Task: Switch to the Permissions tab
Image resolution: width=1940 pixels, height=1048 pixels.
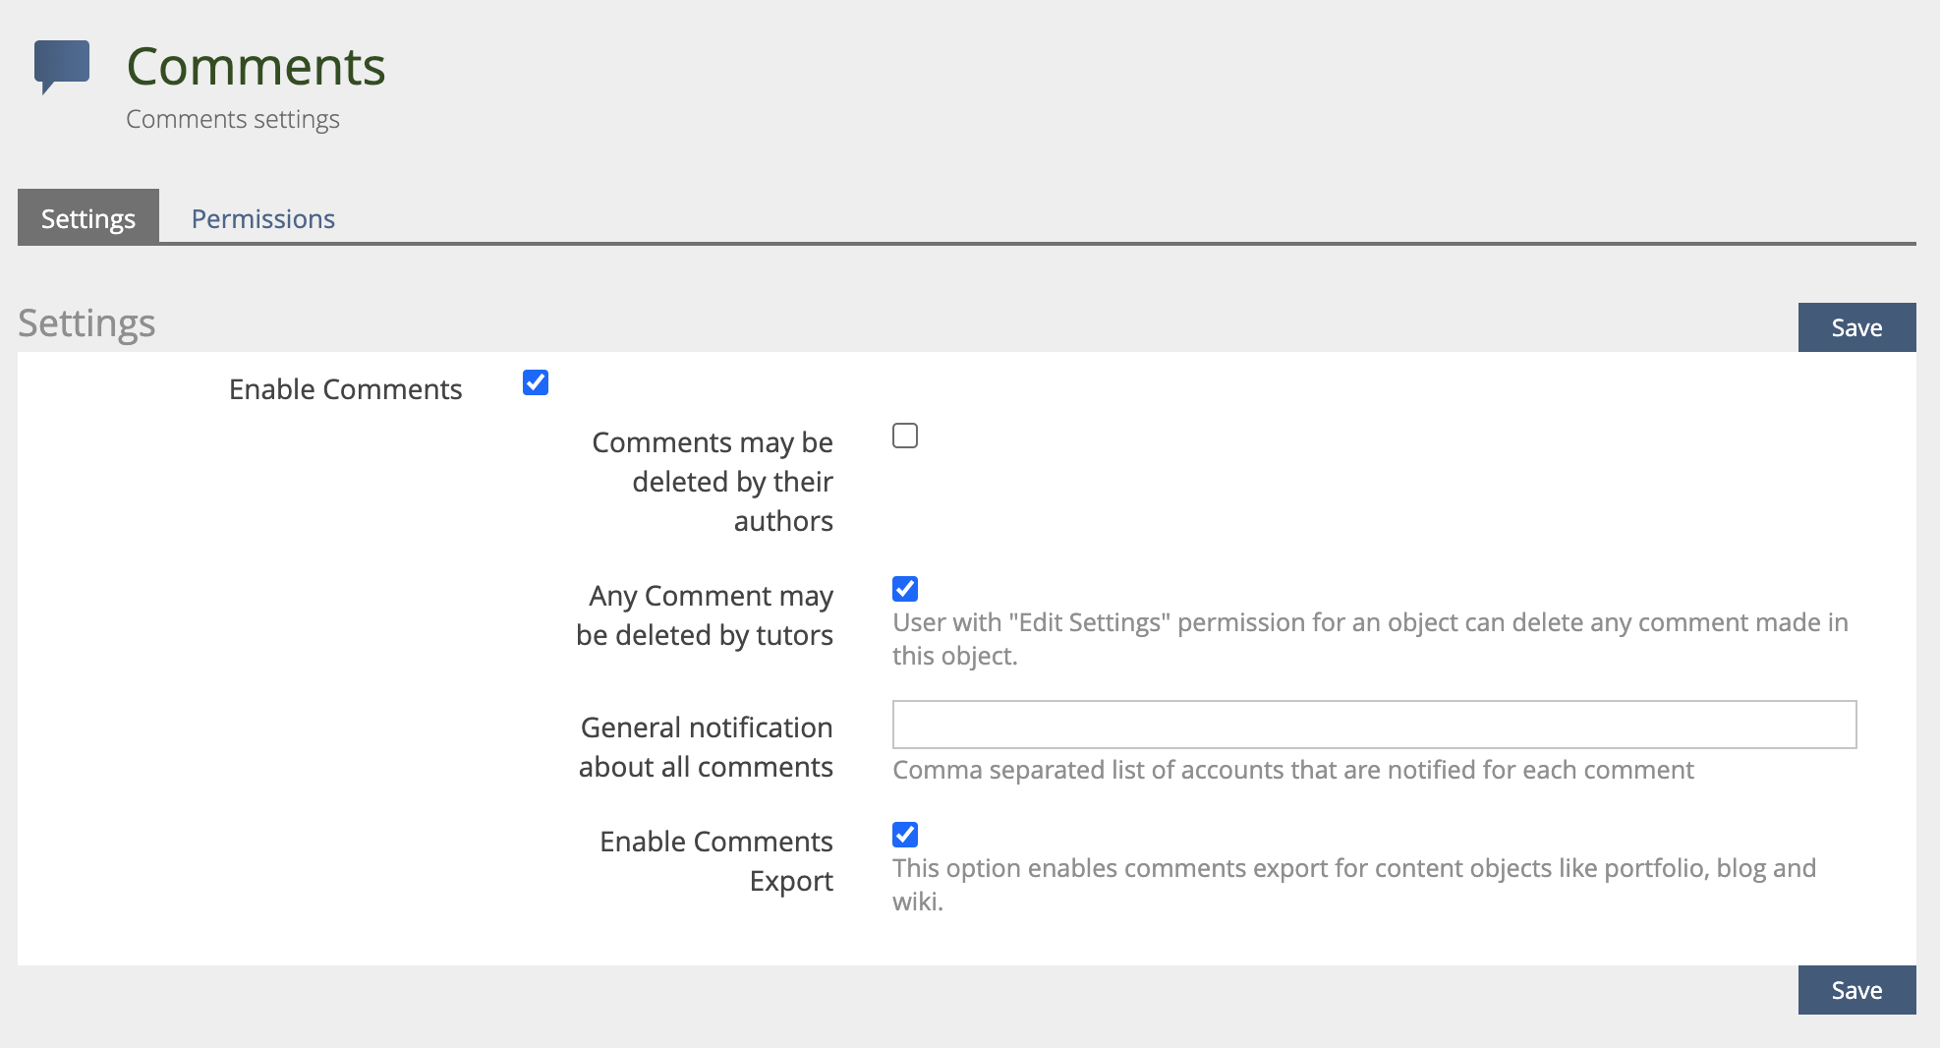Action: pos(262,218)
